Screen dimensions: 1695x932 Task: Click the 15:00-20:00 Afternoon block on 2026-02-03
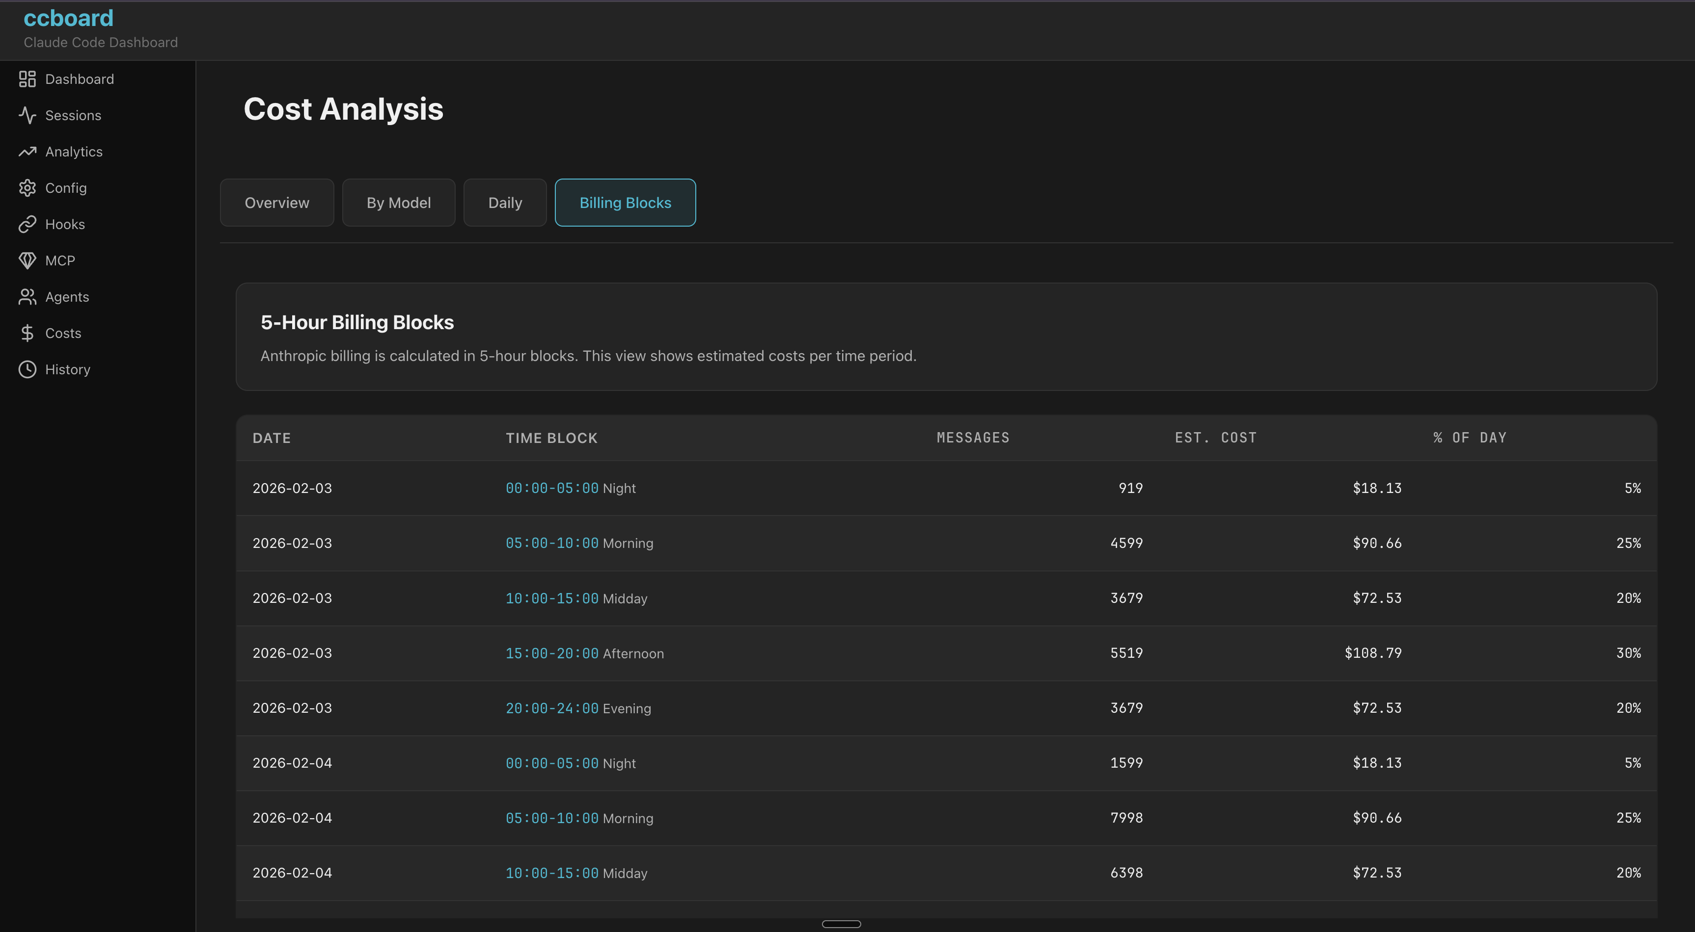[584, 653]
